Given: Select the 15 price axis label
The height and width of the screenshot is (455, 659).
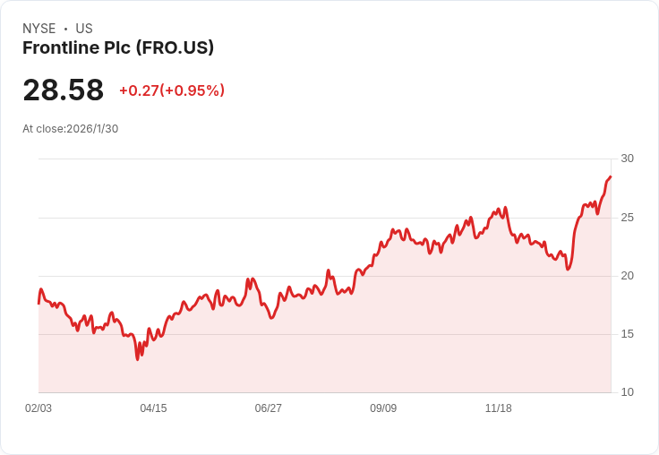Looking at the screenshot, I should pos(627,333).
